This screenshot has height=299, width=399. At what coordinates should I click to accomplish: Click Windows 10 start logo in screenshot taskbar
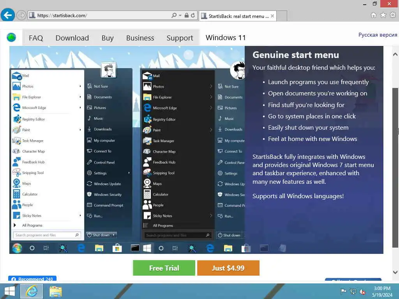click(x=147, y=248)
